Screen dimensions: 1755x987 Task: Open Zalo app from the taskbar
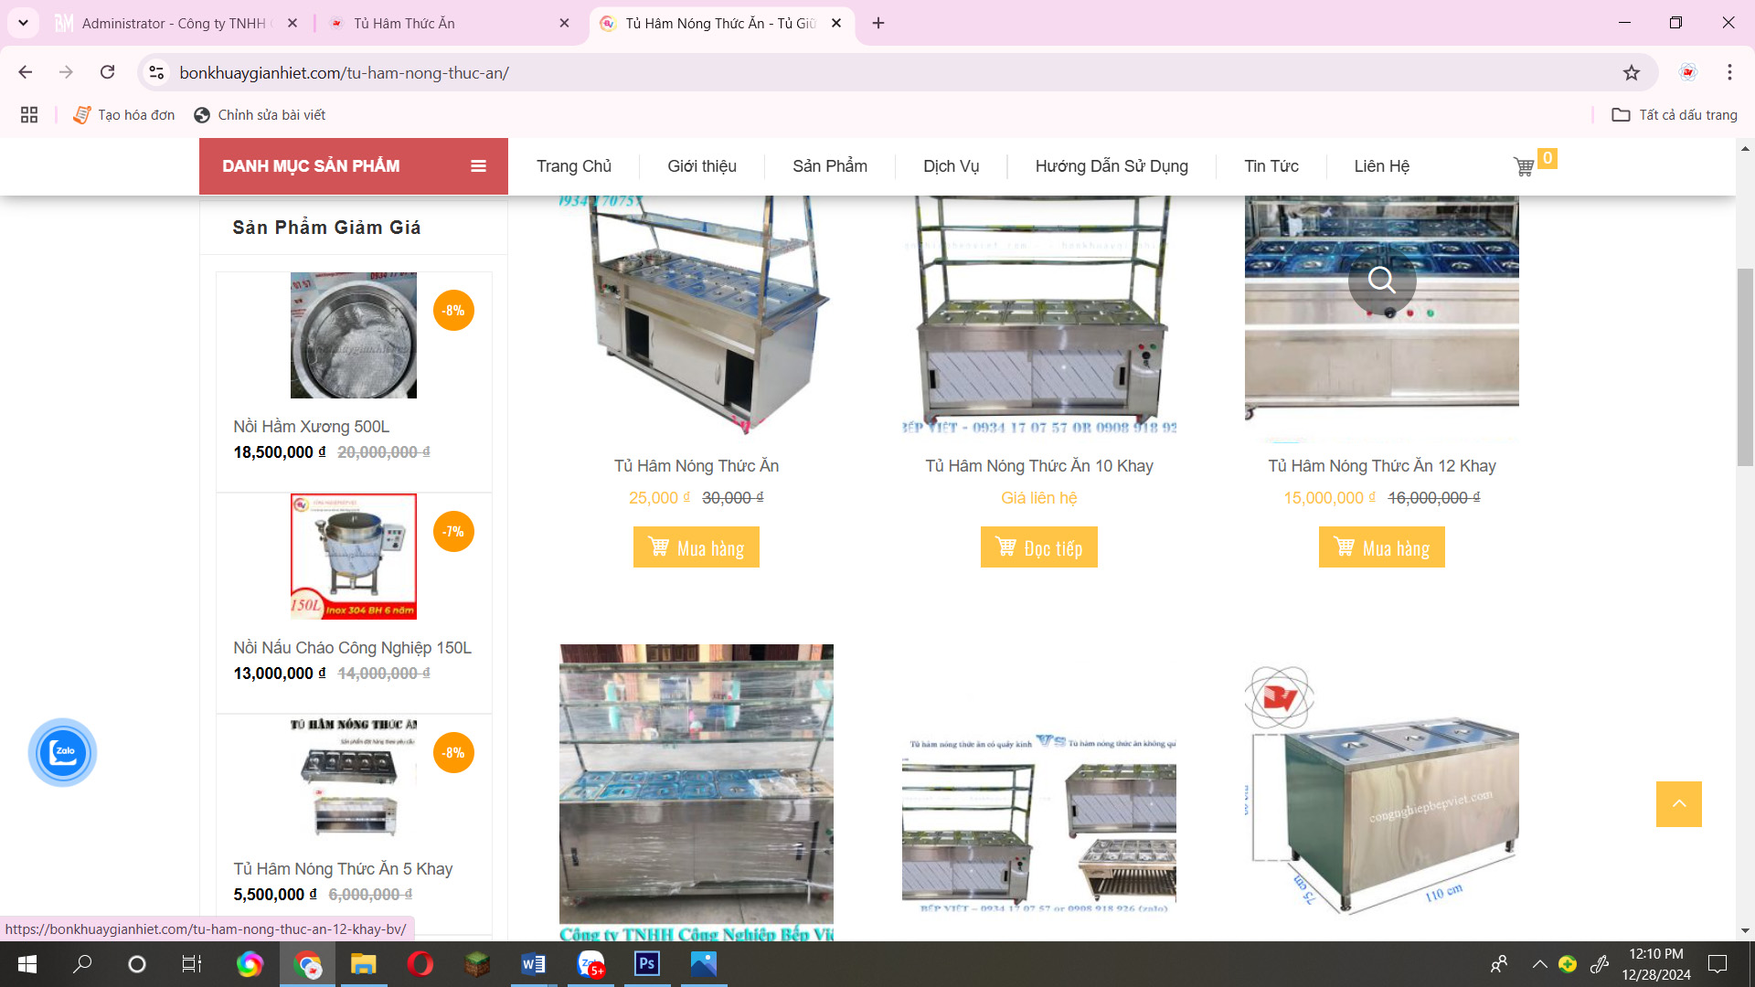[x=591, y=964]
